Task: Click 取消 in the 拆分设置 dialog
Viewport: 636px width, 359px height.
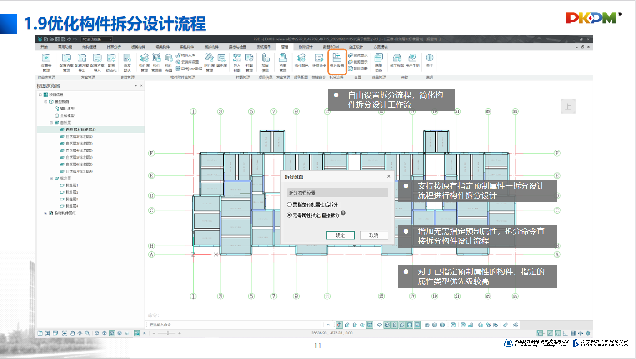Action: [x=373, y=235]
